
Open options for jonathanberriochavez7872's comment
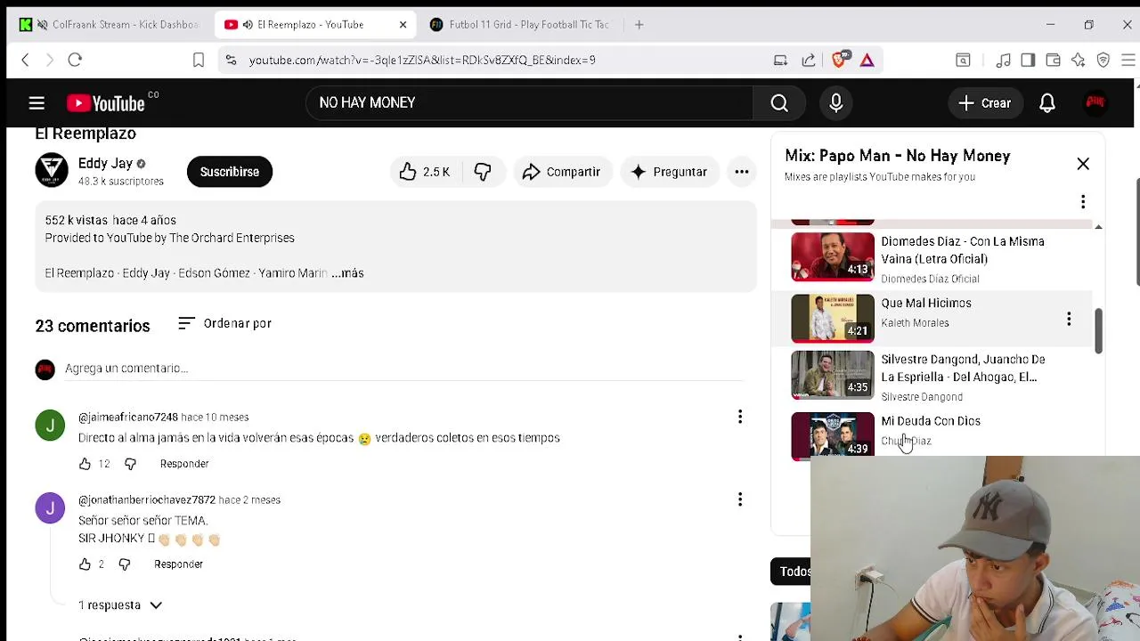739,499
